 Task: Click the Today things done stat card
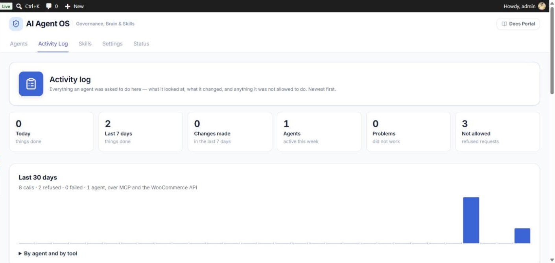point(52,132)
